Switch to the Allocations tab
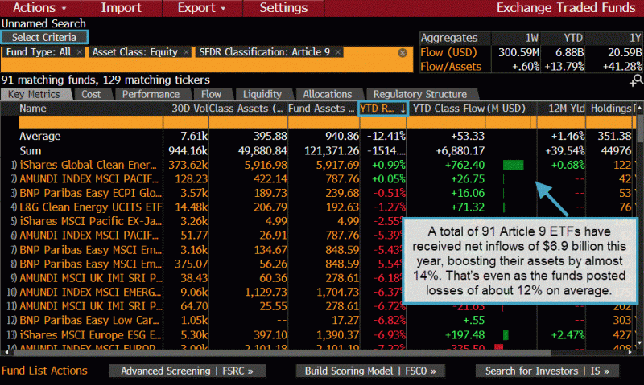The image size is (644, 385). [328, 94]
